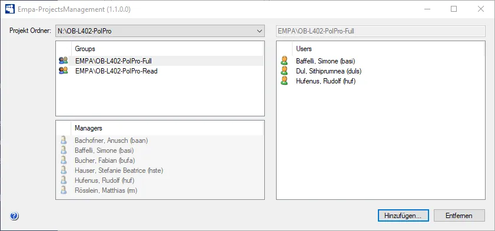Select user Dul, Sithiprumnea (duls)
Viewport: 495px width, 231px height.
[328, 71]
